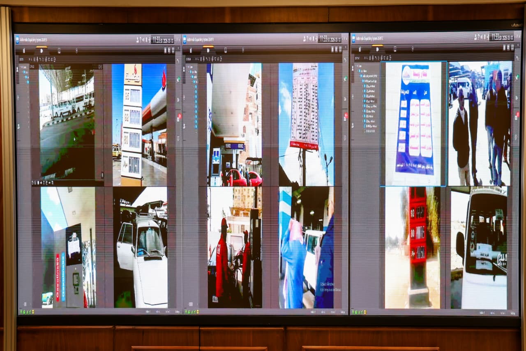Click green status indicators in middle window footer
Image resolution: width=526 pixels, height=351 pixels.
190,311
